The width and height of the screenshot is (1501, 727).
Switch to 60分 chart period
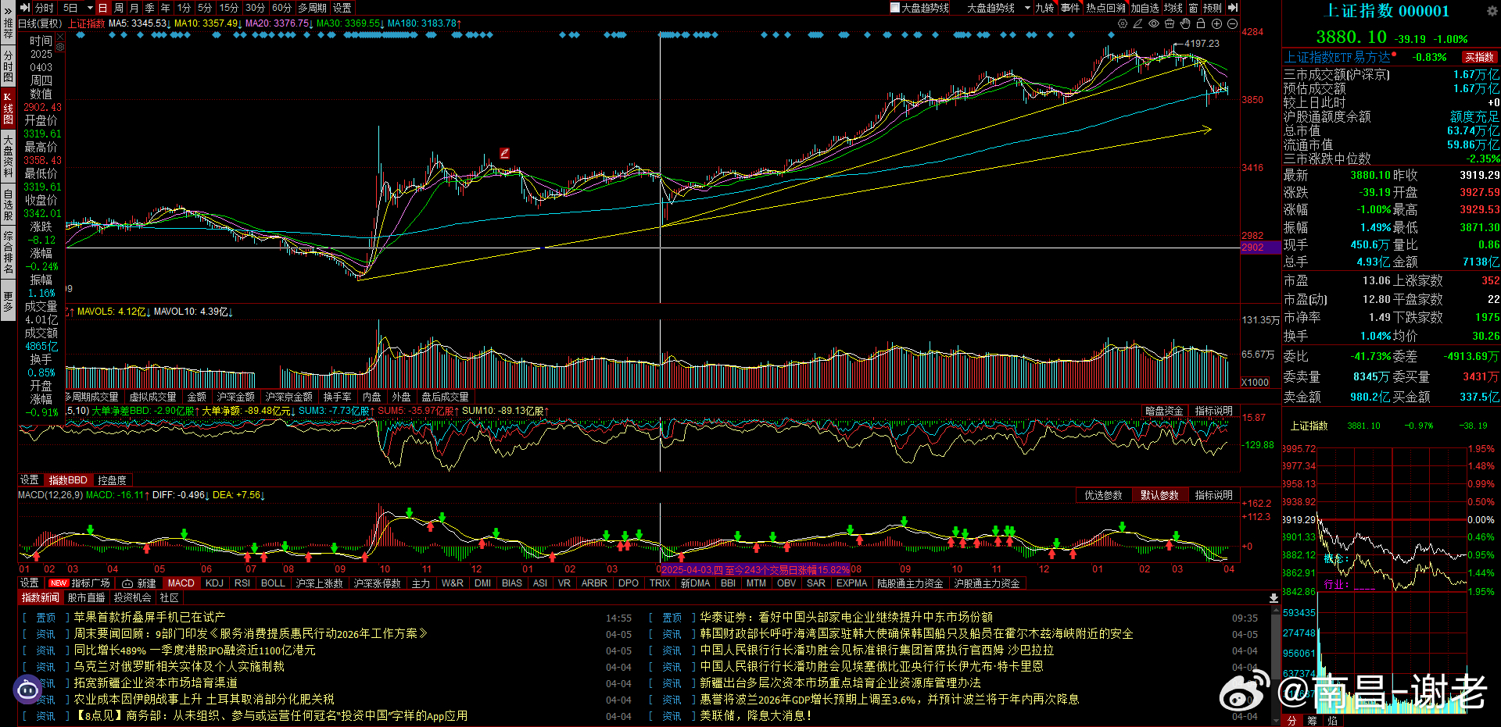[x=281, y=8]
